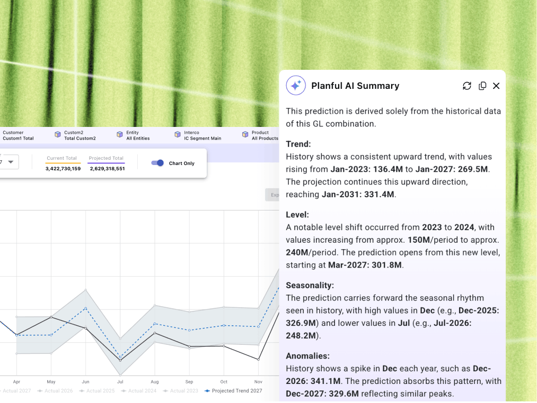The image size is (537, 403).
Task: Click the Jul projected trend data point
Action: [120, 357]
